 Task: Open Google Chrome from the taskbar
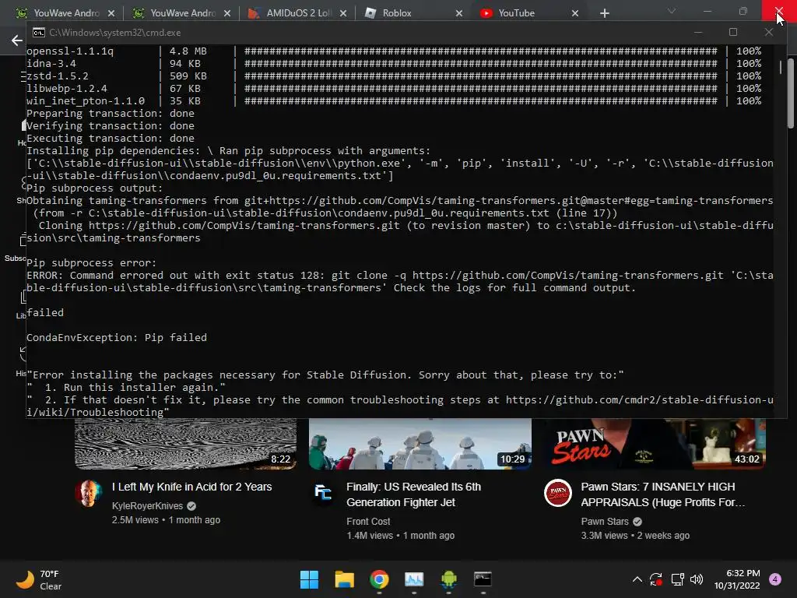379,579
